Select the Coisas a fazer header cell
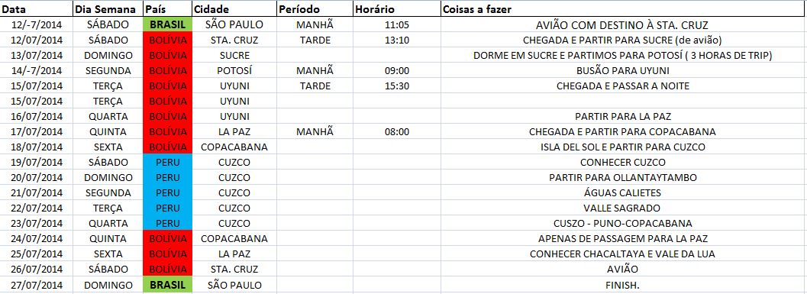Image resolution: width=807 pixels, height=294 pixels. click(x=623, y=9)
